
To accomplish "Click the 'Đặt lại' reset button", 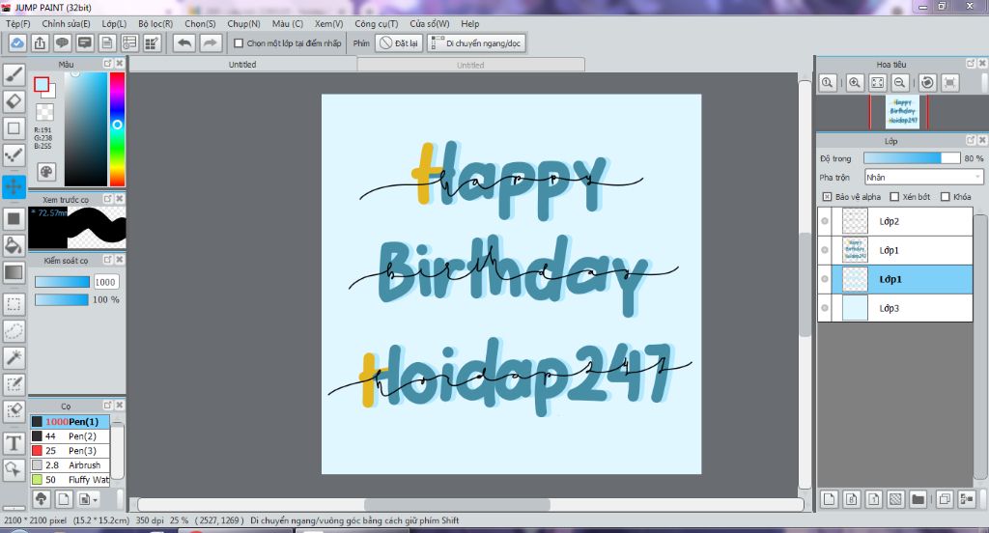I will pos(399,43).
